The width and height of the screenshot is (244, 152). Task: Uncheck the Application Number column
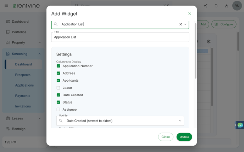click(59, 66)
